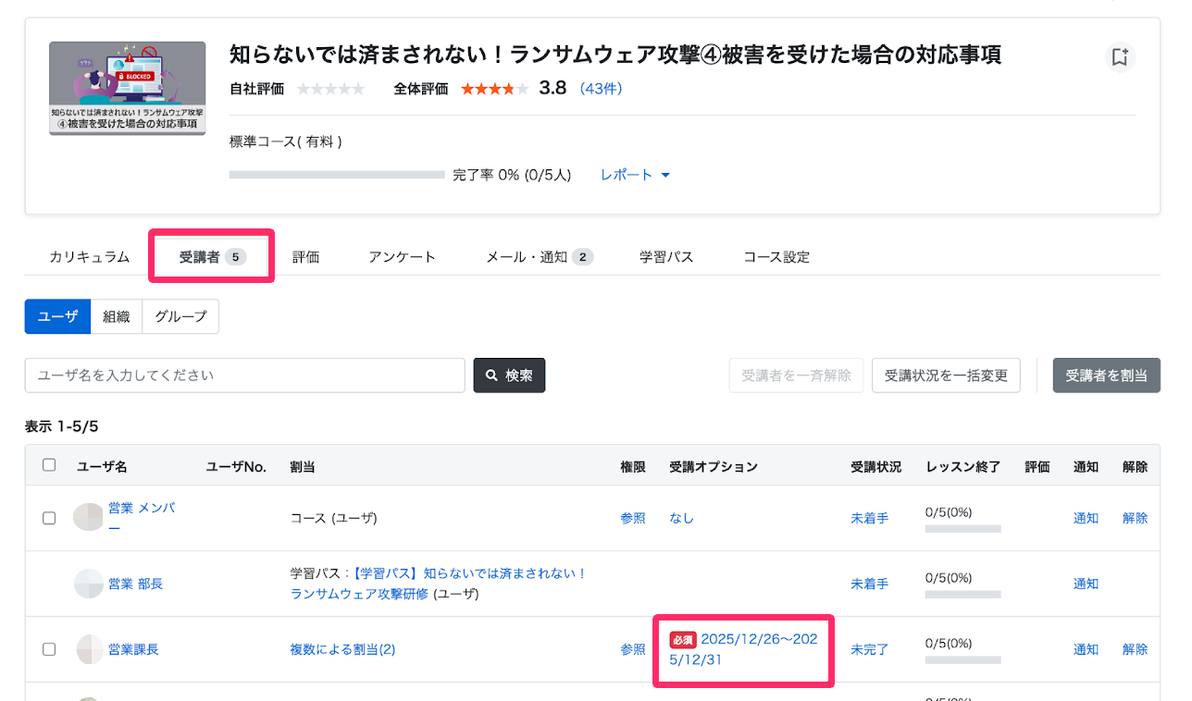Click the 営業 メンバー avatar icon
Screen dimensions: 1192x701
coord(88,517)
